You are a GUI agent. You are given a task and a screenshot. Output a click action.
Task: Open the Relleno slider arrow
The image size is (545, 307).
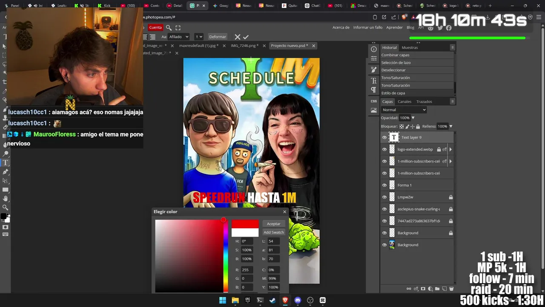(x=450, y=126)
